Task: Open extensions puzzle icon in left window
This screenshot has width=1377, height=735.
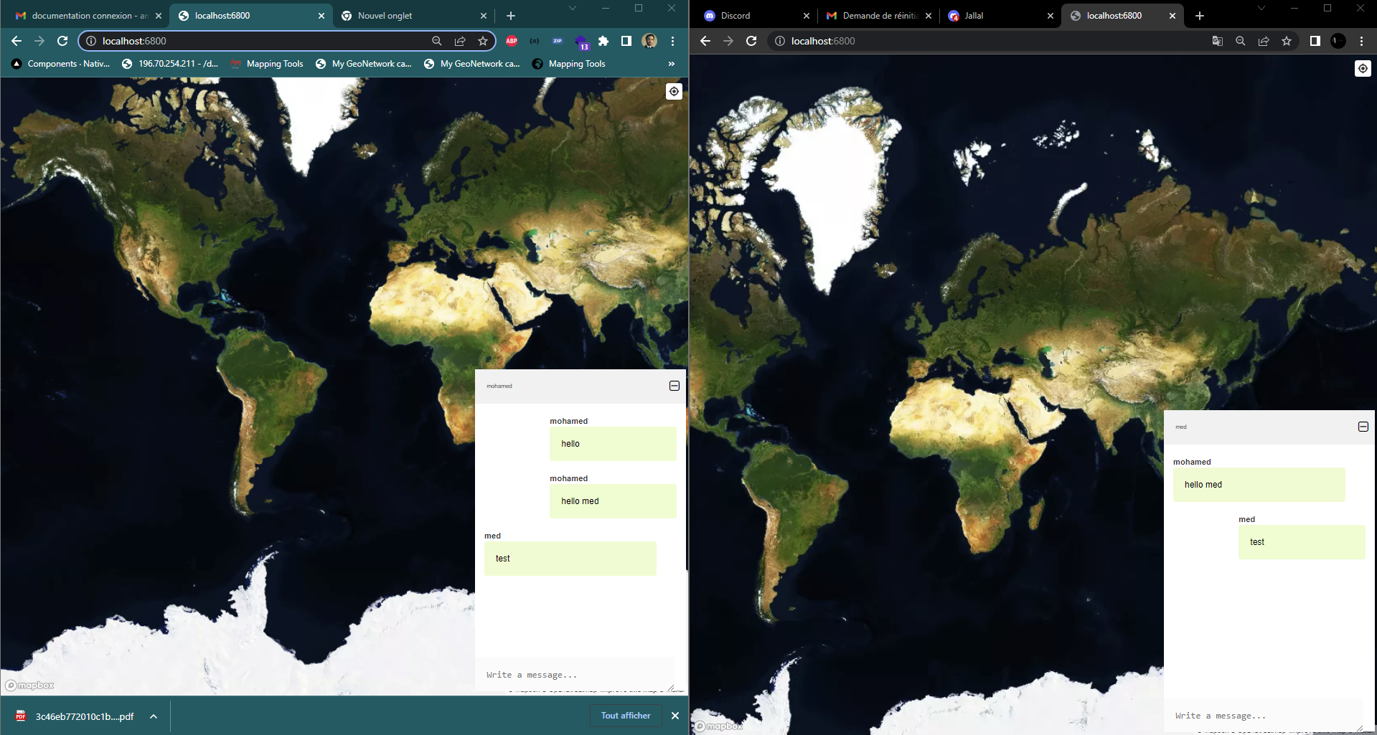Action: 603,41
